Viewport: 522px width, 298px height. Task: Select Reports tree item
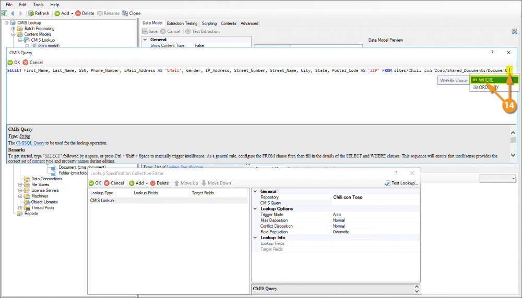31,214
